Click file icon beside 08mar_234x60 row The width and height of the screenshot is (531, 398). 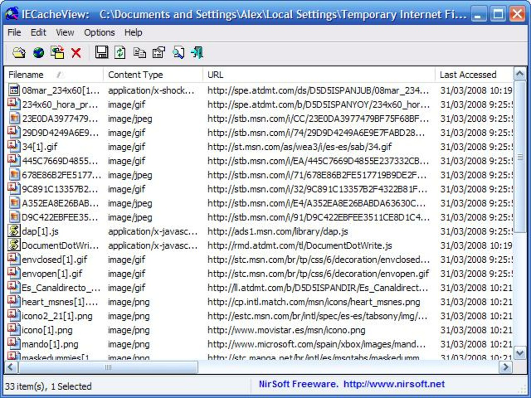(x=13, y=90)
